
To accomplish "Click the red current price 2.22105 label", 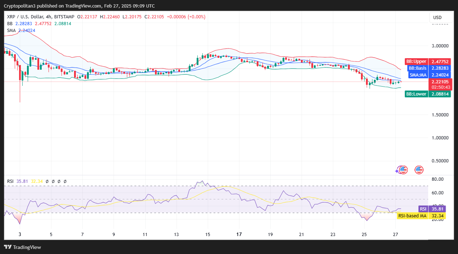I will pyautogui.click(x=439, y=82).
